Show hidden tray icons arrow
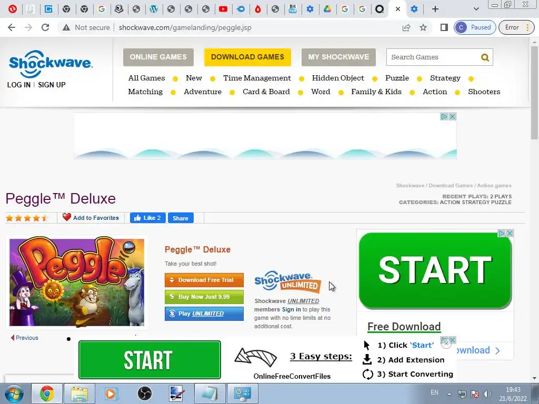This screenshot has width=539, height=404. pos(449,394)
